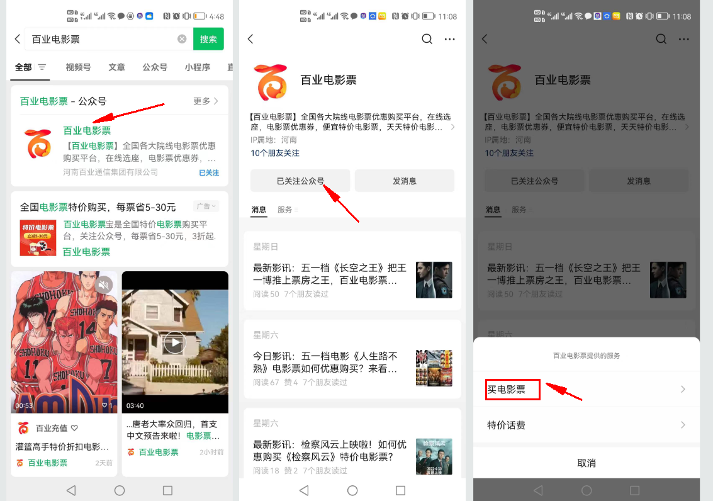This screenshot has height=501, width=713.
Task: Open filter icon next to 全部
Action: (42, 67)
